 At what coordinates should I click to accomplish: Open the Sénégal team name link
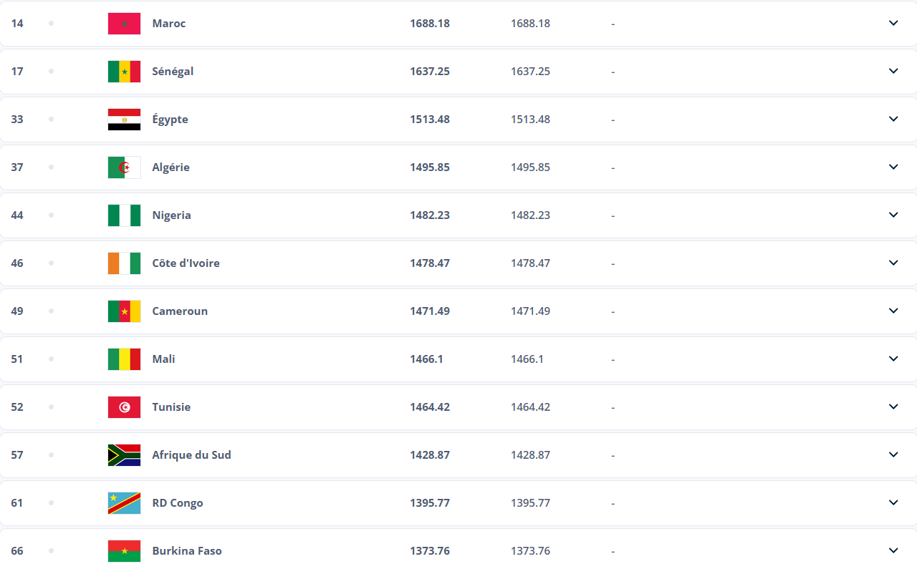(x=173, y=72)
